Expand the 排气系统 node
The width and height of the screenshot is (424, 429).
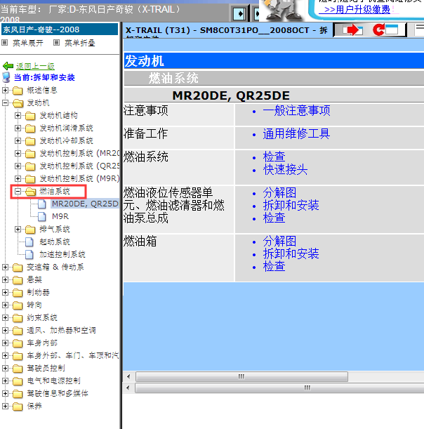point(18,229)
